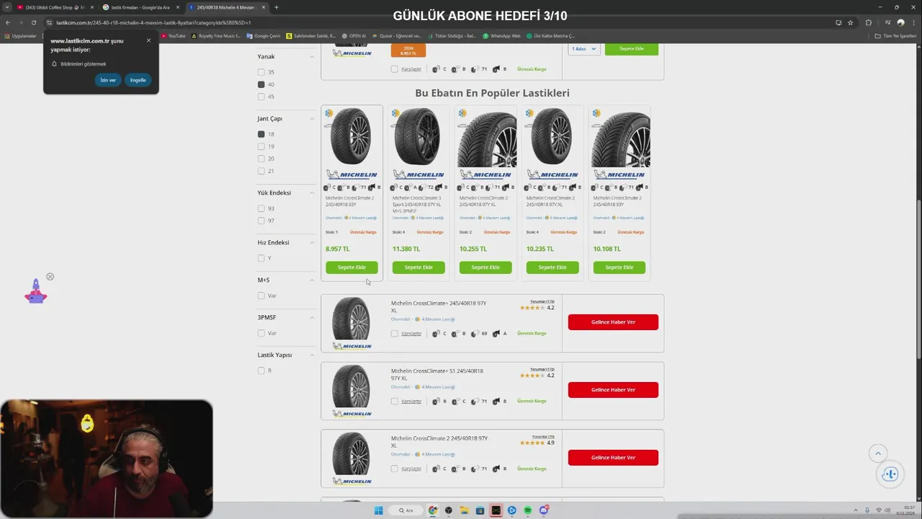Go back with the browser back arrow

[x=8, y=22]
